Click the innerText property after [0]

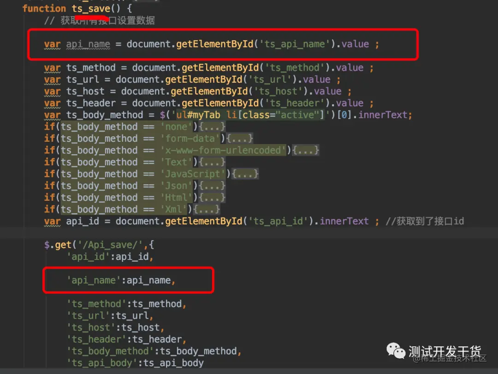click(x=383, y=115)
